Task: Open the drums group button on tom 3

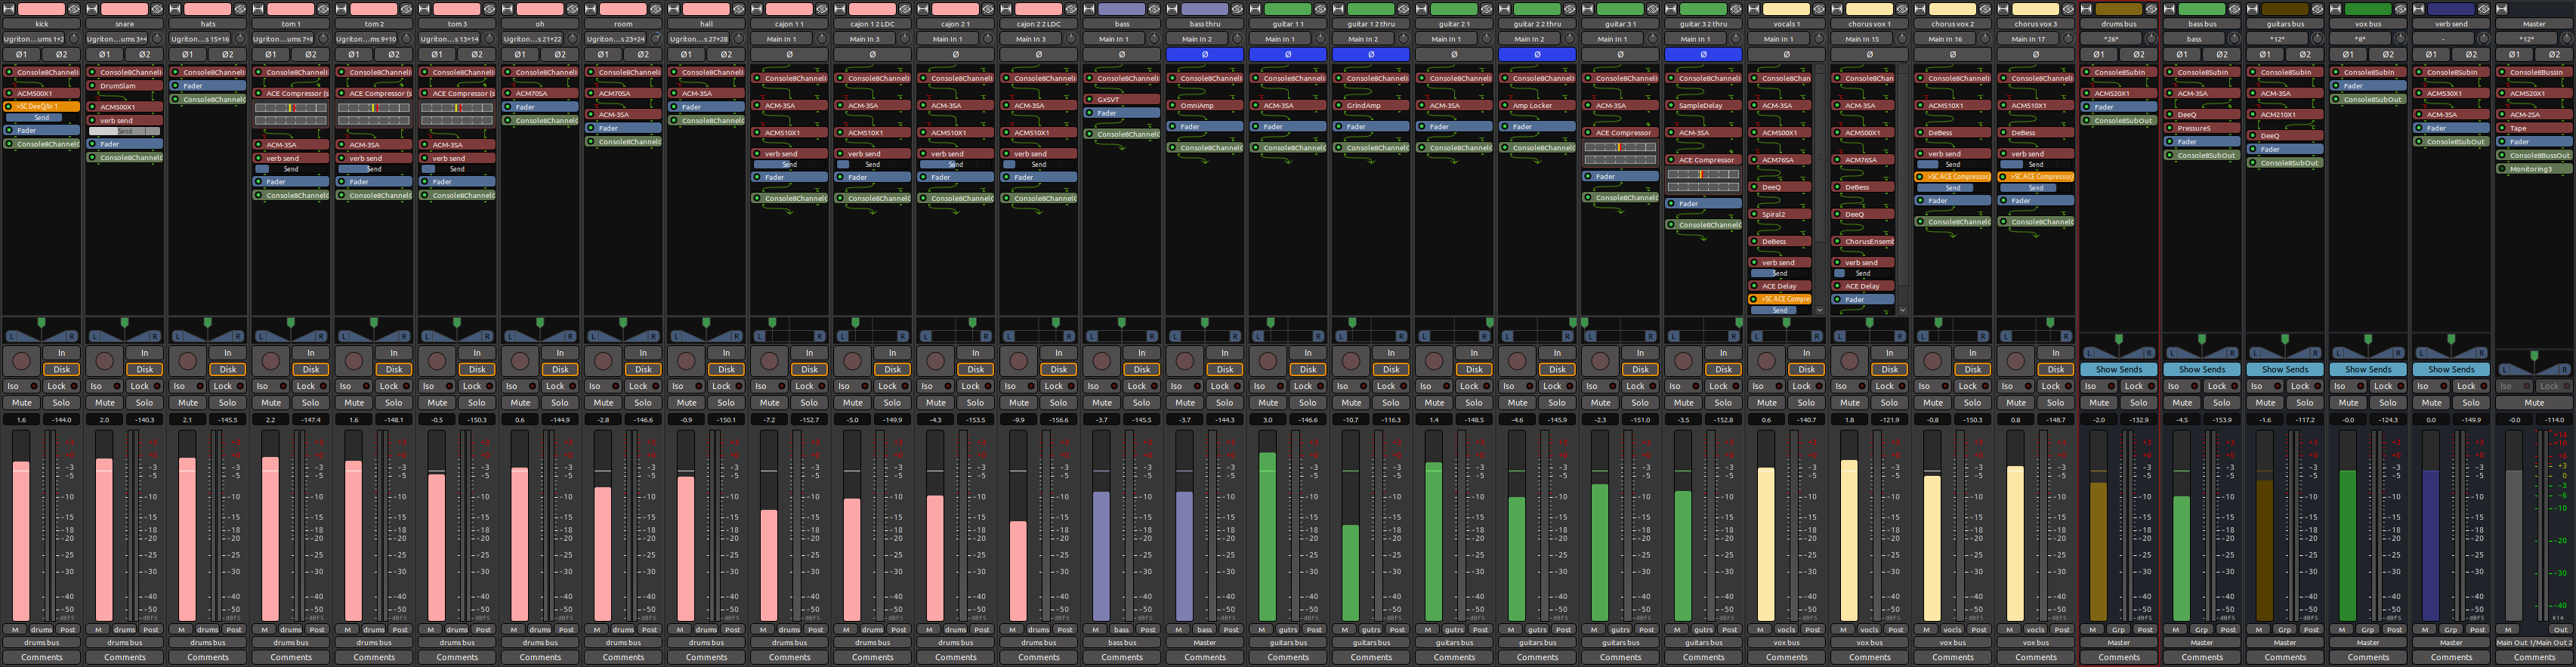Action: 457,630
